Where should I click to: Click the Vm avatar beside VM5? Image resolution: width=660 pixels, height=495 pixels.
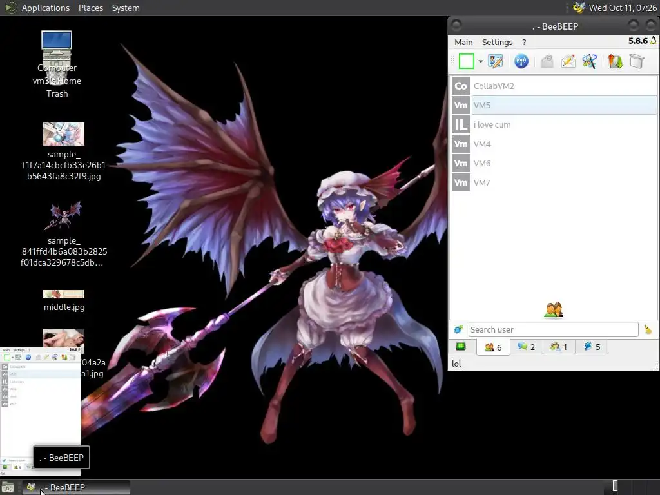[460, 105]
